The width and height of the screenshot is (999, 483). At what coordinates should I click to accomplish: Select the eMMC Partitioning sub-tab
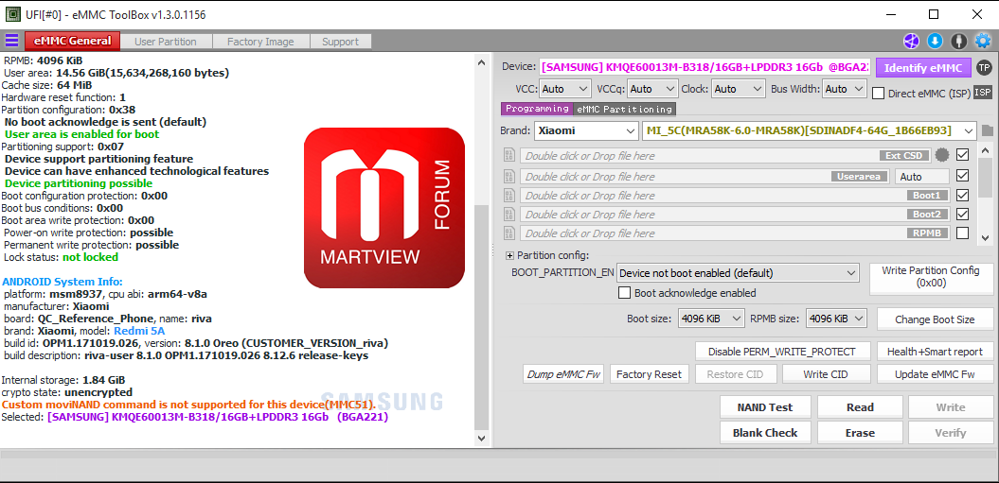pos(624,109)
